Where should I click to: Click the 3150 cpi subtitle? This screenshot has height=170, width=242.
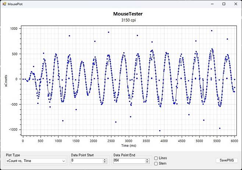click(x=128, y=20)
